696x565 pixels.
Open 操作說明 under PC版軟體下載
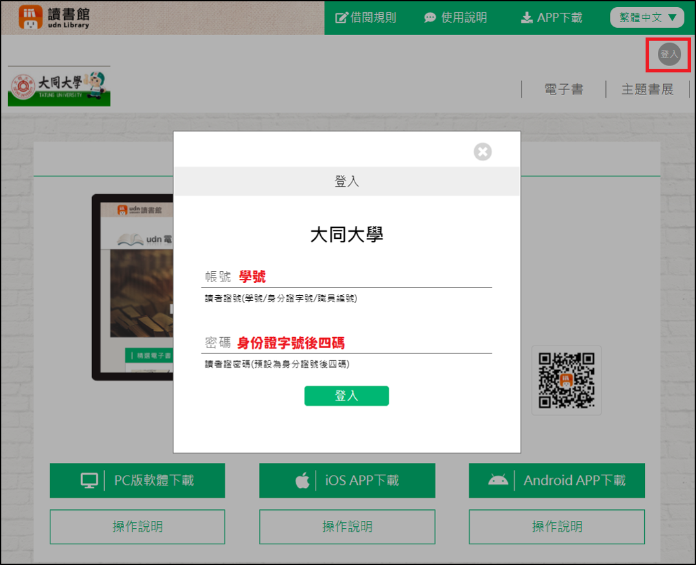pyautogui.click(x=137, y=527)
